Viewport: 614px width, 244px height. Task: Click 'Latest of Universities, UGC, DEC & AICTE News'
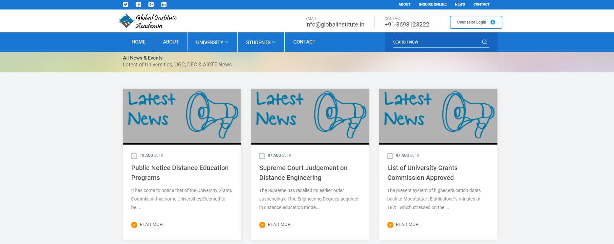click(x=177, y=65)
